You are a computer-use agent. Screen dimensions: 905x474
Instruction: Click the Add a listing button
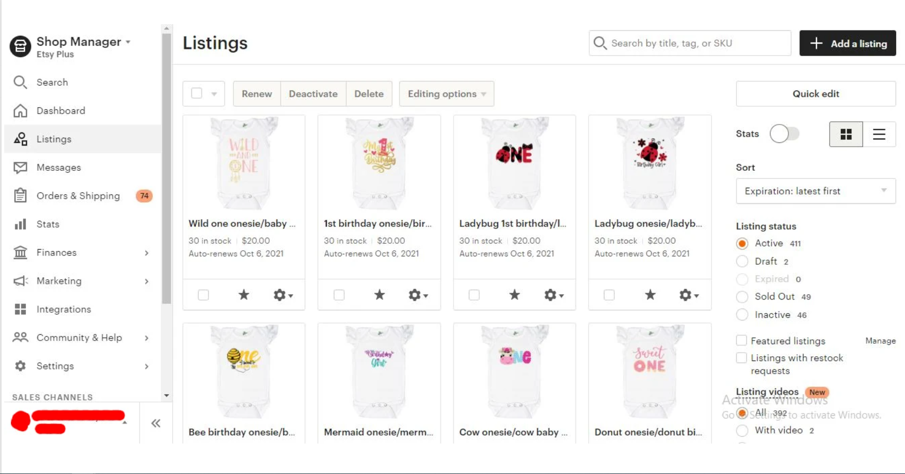[847, 43]
